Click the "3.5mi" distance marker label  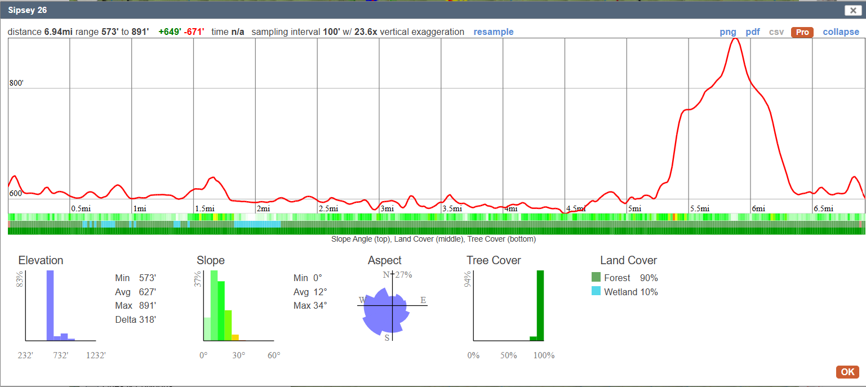452,208
